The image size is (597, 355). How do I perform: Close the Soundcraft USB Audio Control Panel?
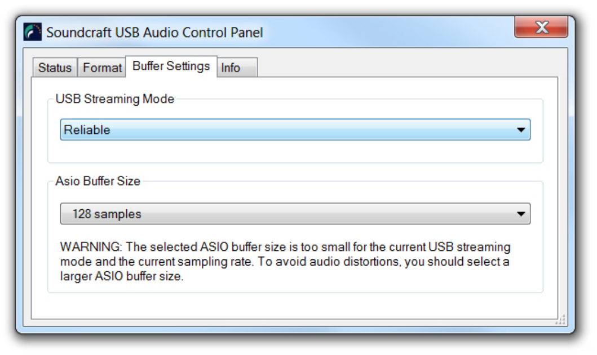click(x=541, y=28)
